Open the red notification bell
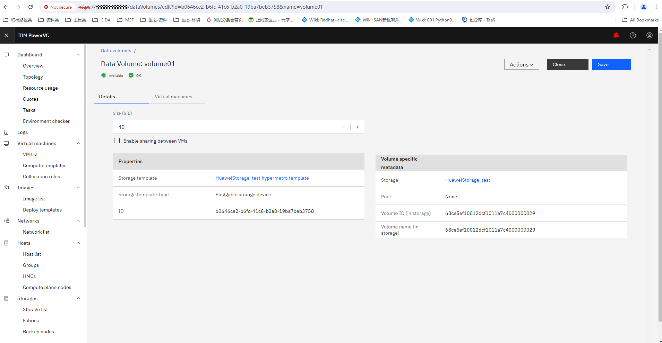 [616, 35]
